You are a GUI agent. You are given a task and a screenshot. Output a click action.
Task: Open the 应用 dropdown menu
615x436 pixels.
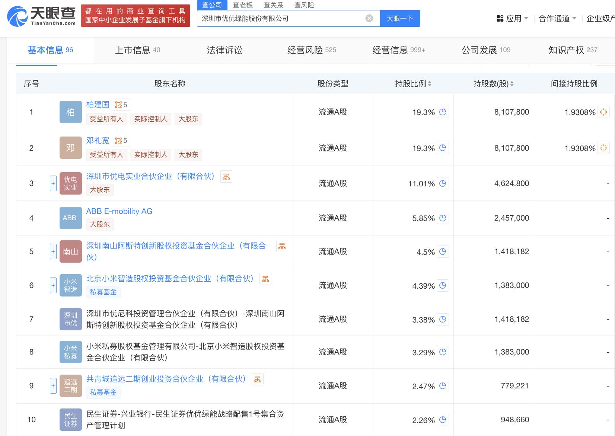(x=513, y=19)
